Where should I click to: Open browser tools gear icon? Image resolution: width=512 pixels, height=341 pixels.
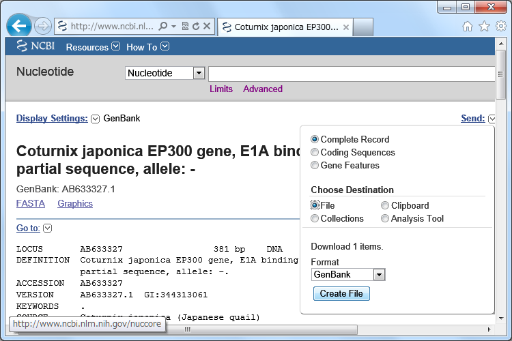coord(500,27)
